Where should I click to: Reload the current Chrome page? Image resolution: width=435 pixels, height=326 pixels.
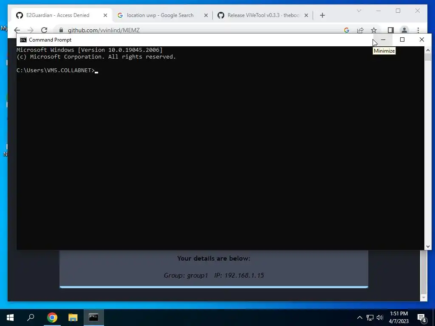(x=44, y=30)
